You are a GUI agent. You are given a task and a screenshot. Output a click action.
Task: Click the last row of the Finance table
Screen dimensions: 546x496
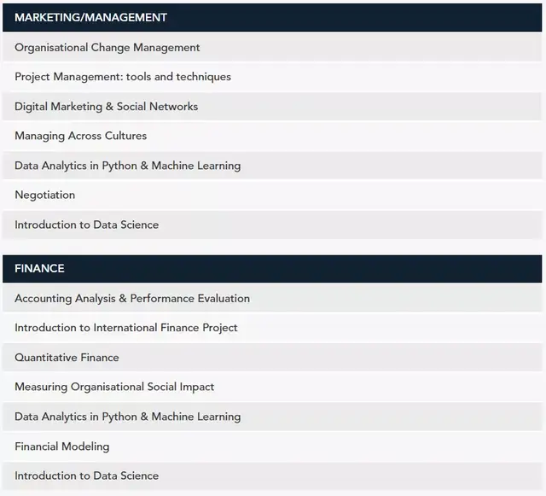(273, 476)
